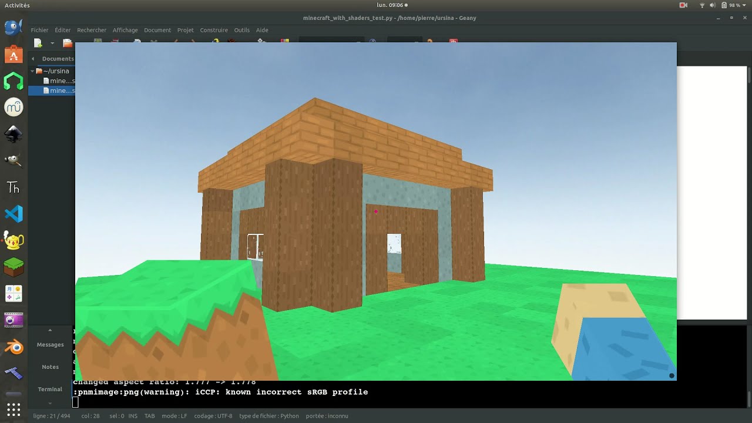Click the new file toolbar icon in Geany

(x=38, y=42)
